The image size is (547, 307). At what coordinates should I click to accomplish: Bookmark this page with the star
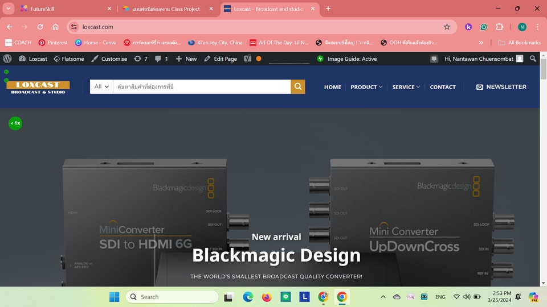(447, 27)
